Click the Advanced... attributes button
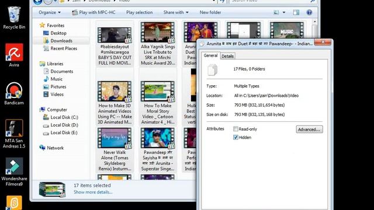Viewport: 374px width, 210px height. (309, 129)
